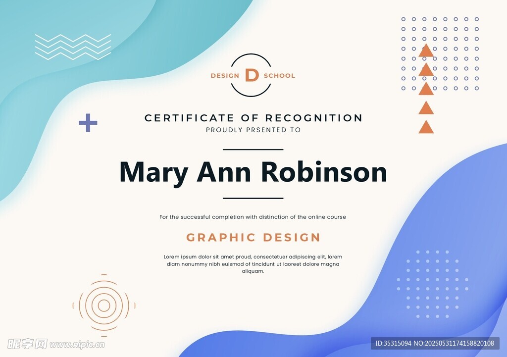Click the ID number watermark text
This screenshot has width=507, height=357.
coord(435,343)
